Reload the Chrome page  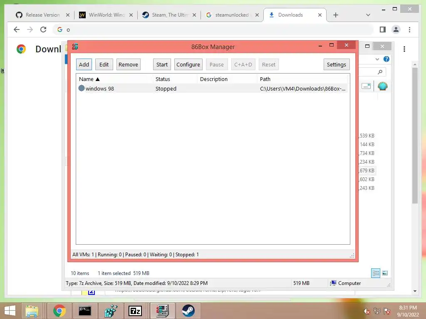tap(43, 29)
